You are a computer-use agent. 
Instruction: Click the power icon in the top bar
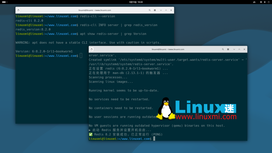(x=268, y=2)
